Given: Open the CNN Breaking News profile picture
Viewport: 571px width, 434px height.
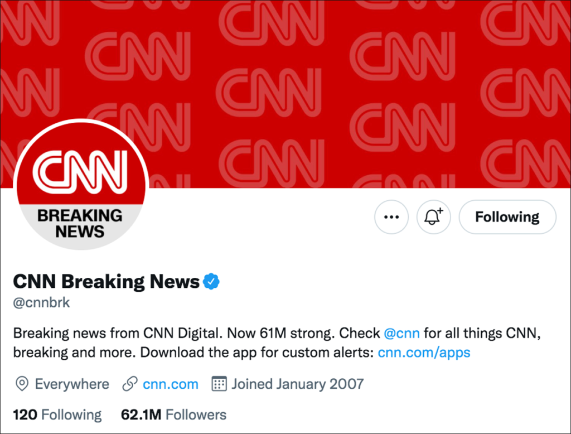Looking at the screenshot, I should [x=80, y=184].
